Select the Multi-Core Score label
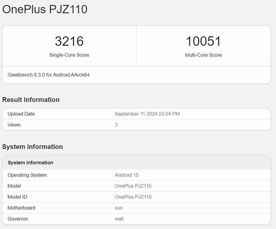Viewport: 276px width, 229px height. click(204, 55)
